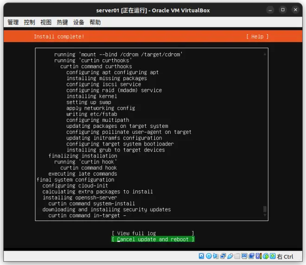306x265 pixels.
Task: Click the host key '右 Ctrl' label
Action: point(285,256)
